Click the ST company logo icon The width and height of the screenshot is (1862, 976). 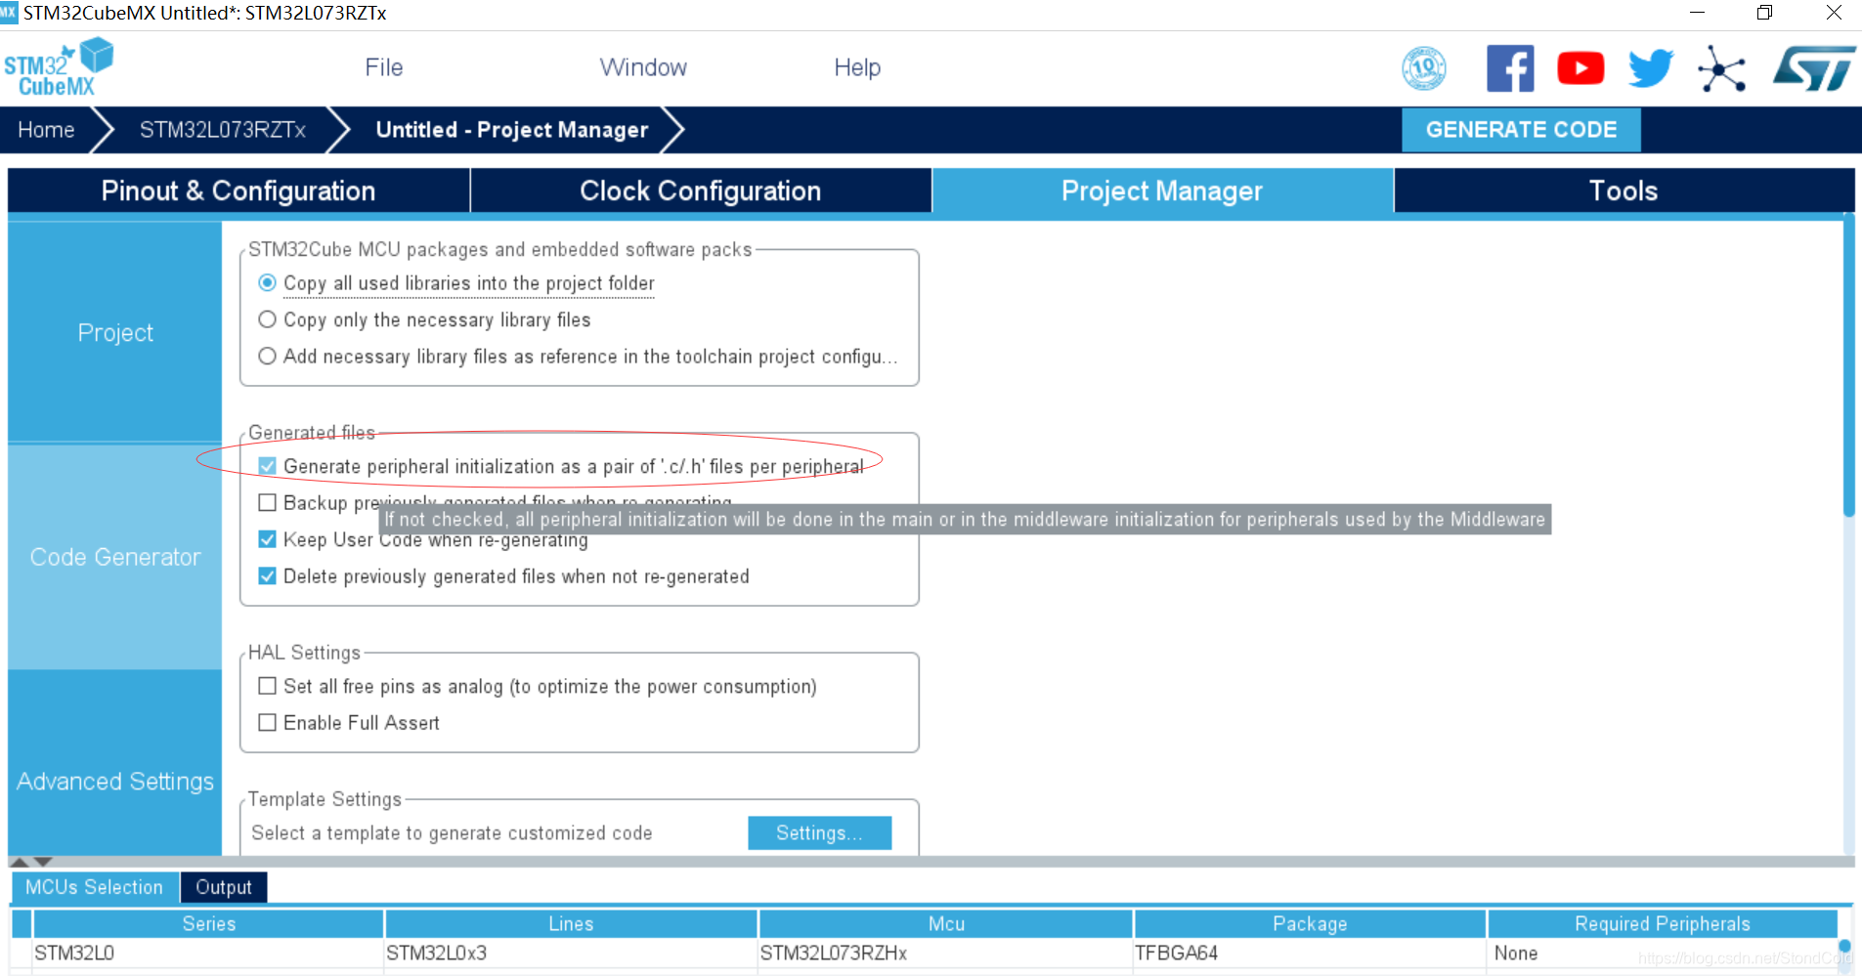1814,68
